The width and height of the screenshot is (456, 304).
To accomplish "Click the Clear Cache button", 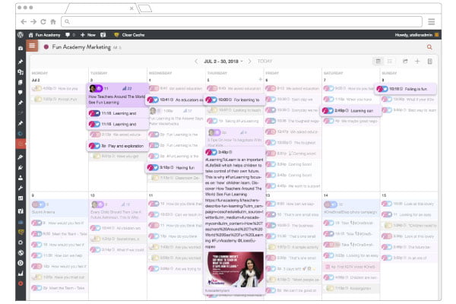I will [129, 35].
